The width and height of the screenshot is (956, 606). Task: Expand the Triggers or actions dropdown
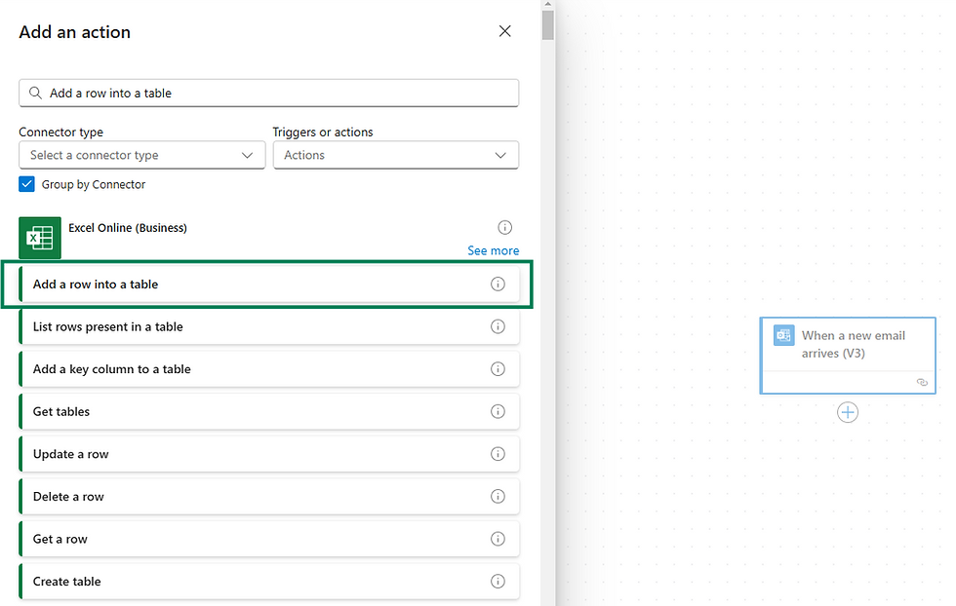click(395, 155)
